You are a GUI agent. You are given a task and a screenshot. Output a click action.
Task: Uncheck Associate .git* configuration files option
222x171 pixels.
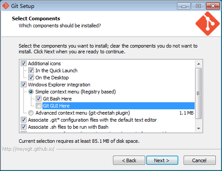(23, 120)
